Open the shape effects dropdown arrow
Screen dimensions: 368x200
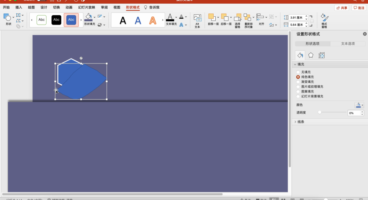104,25
